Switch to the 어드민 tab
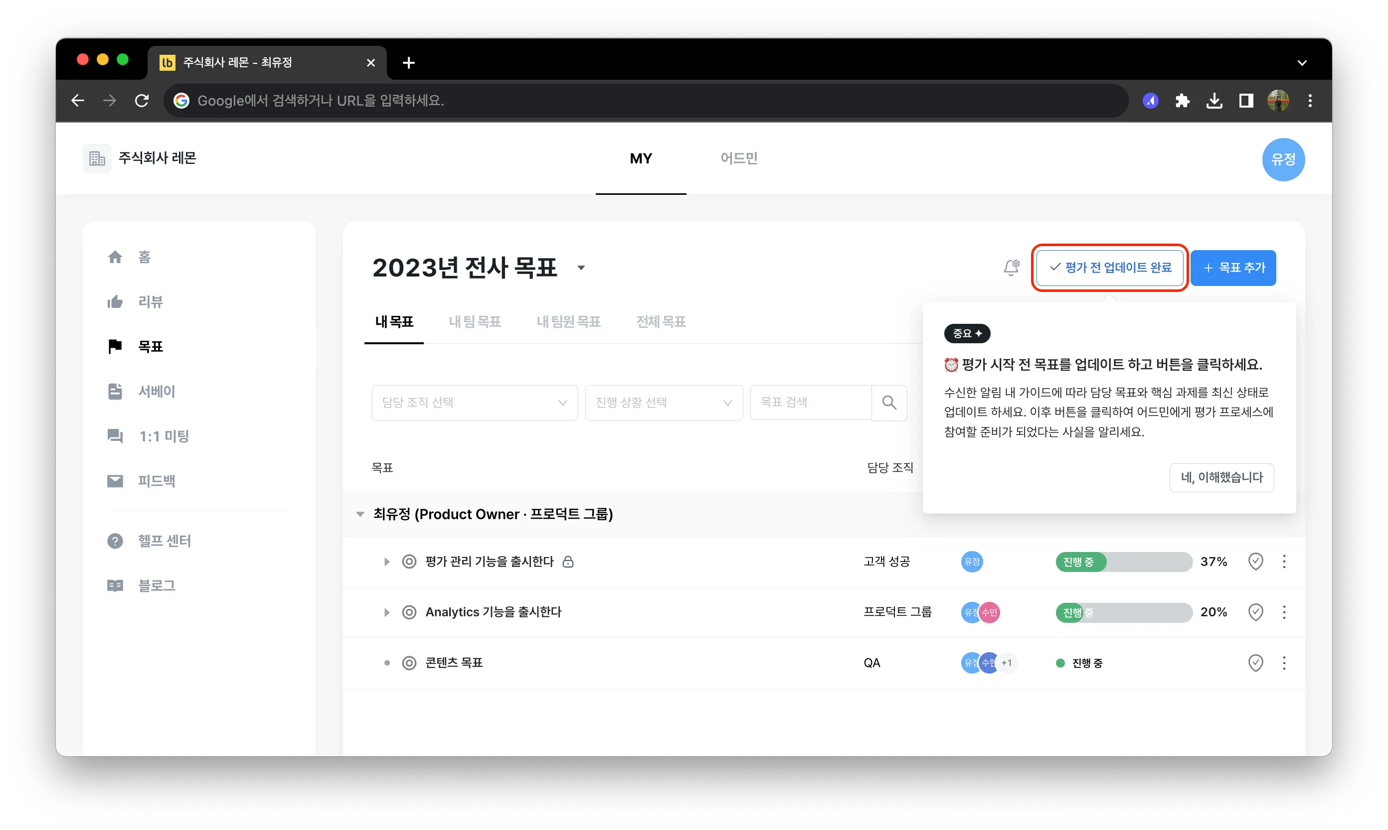Viewport: 1388px width, 830px height. [739, 158]
